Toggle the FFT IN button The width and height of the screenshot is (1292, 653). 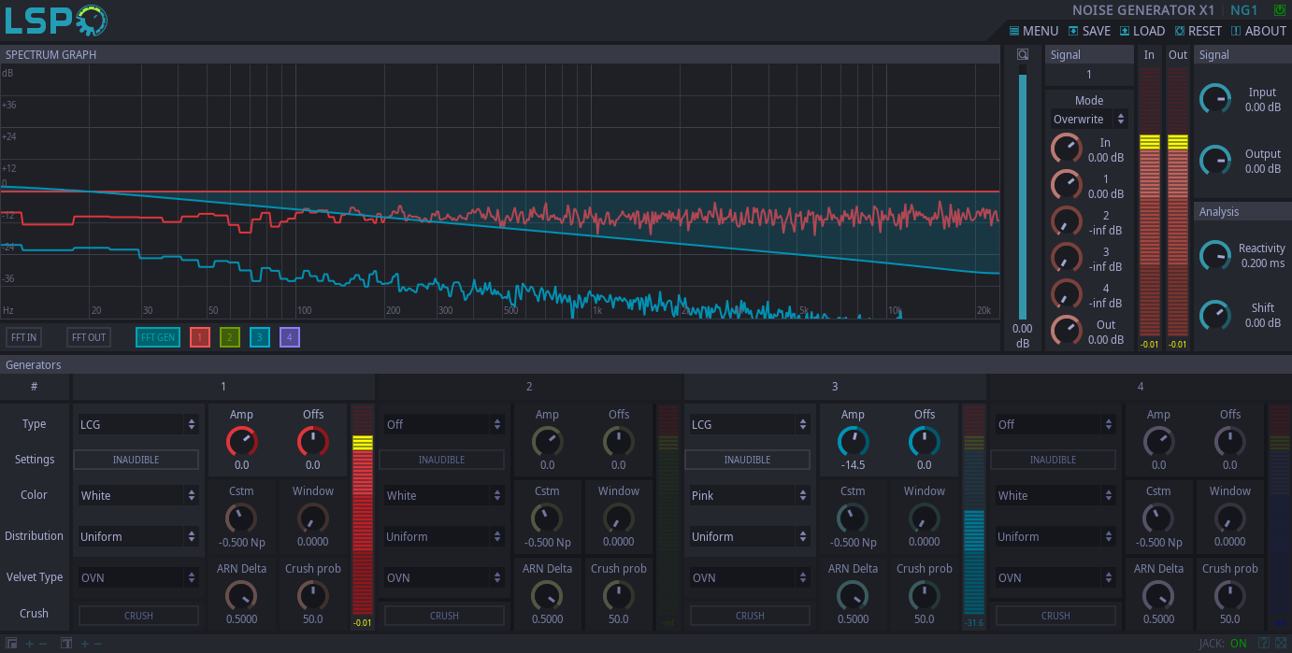[x=23, y=337]
